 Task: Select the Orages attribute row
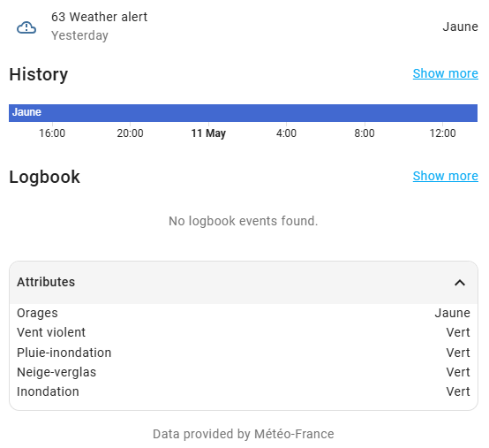tap(244, 313)
